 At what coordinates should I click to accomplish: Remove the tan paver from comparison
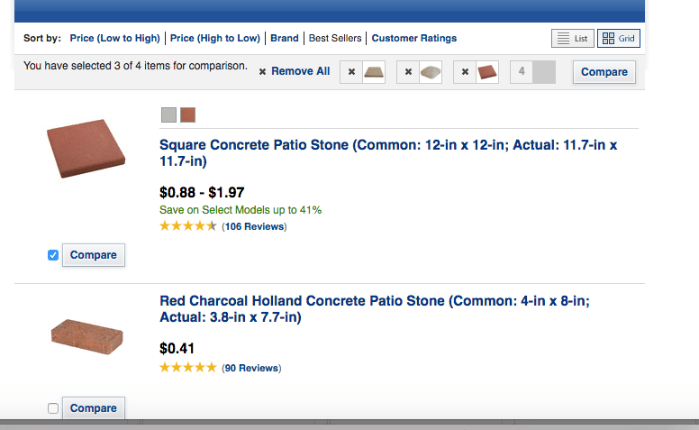click(351, 72)
